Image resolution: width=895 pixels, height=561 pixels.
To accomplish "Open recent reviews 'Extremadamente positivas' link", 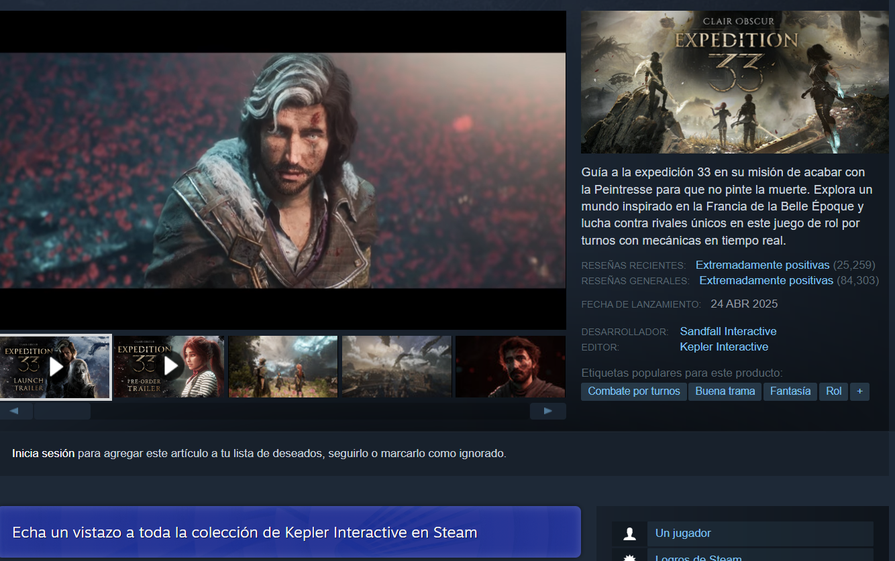I will point(762,265).
